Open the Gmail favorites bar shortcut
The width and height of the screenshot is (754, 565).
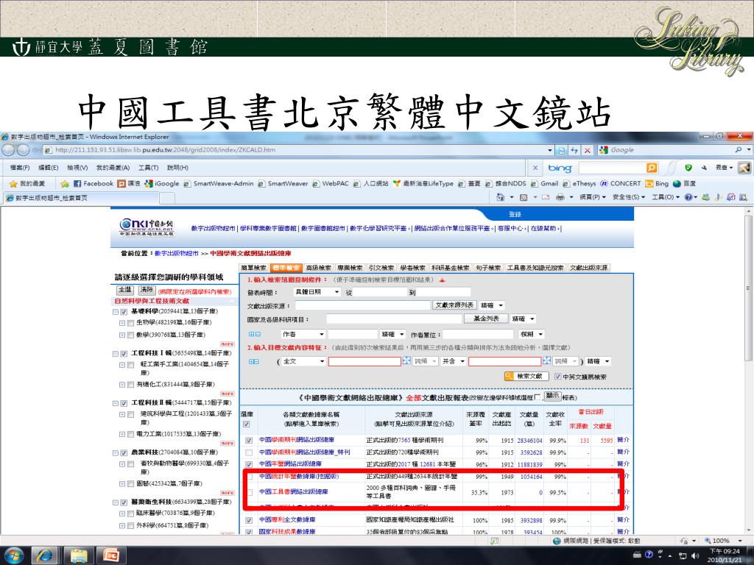(544, 183)
